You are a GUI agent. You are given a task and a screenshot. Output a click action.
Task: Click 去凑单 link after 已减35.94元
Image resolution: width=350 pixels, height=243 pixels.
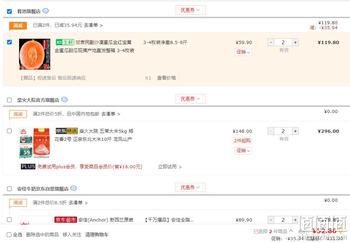pyautogui.click(x=93, y=25)
